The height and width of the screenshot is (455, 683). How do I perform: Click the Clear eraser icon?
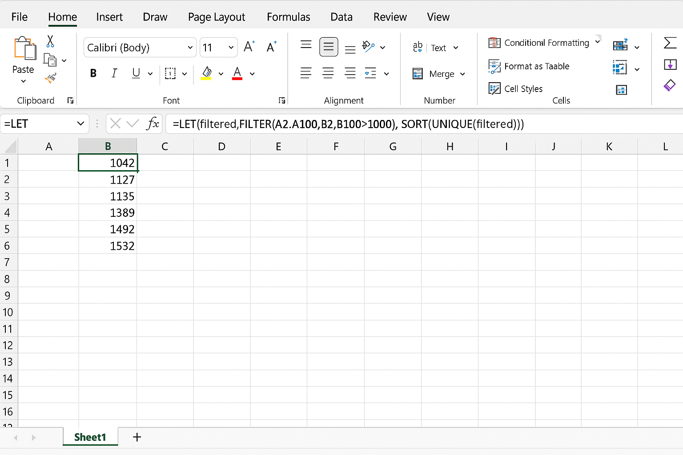tap(670, 85)
